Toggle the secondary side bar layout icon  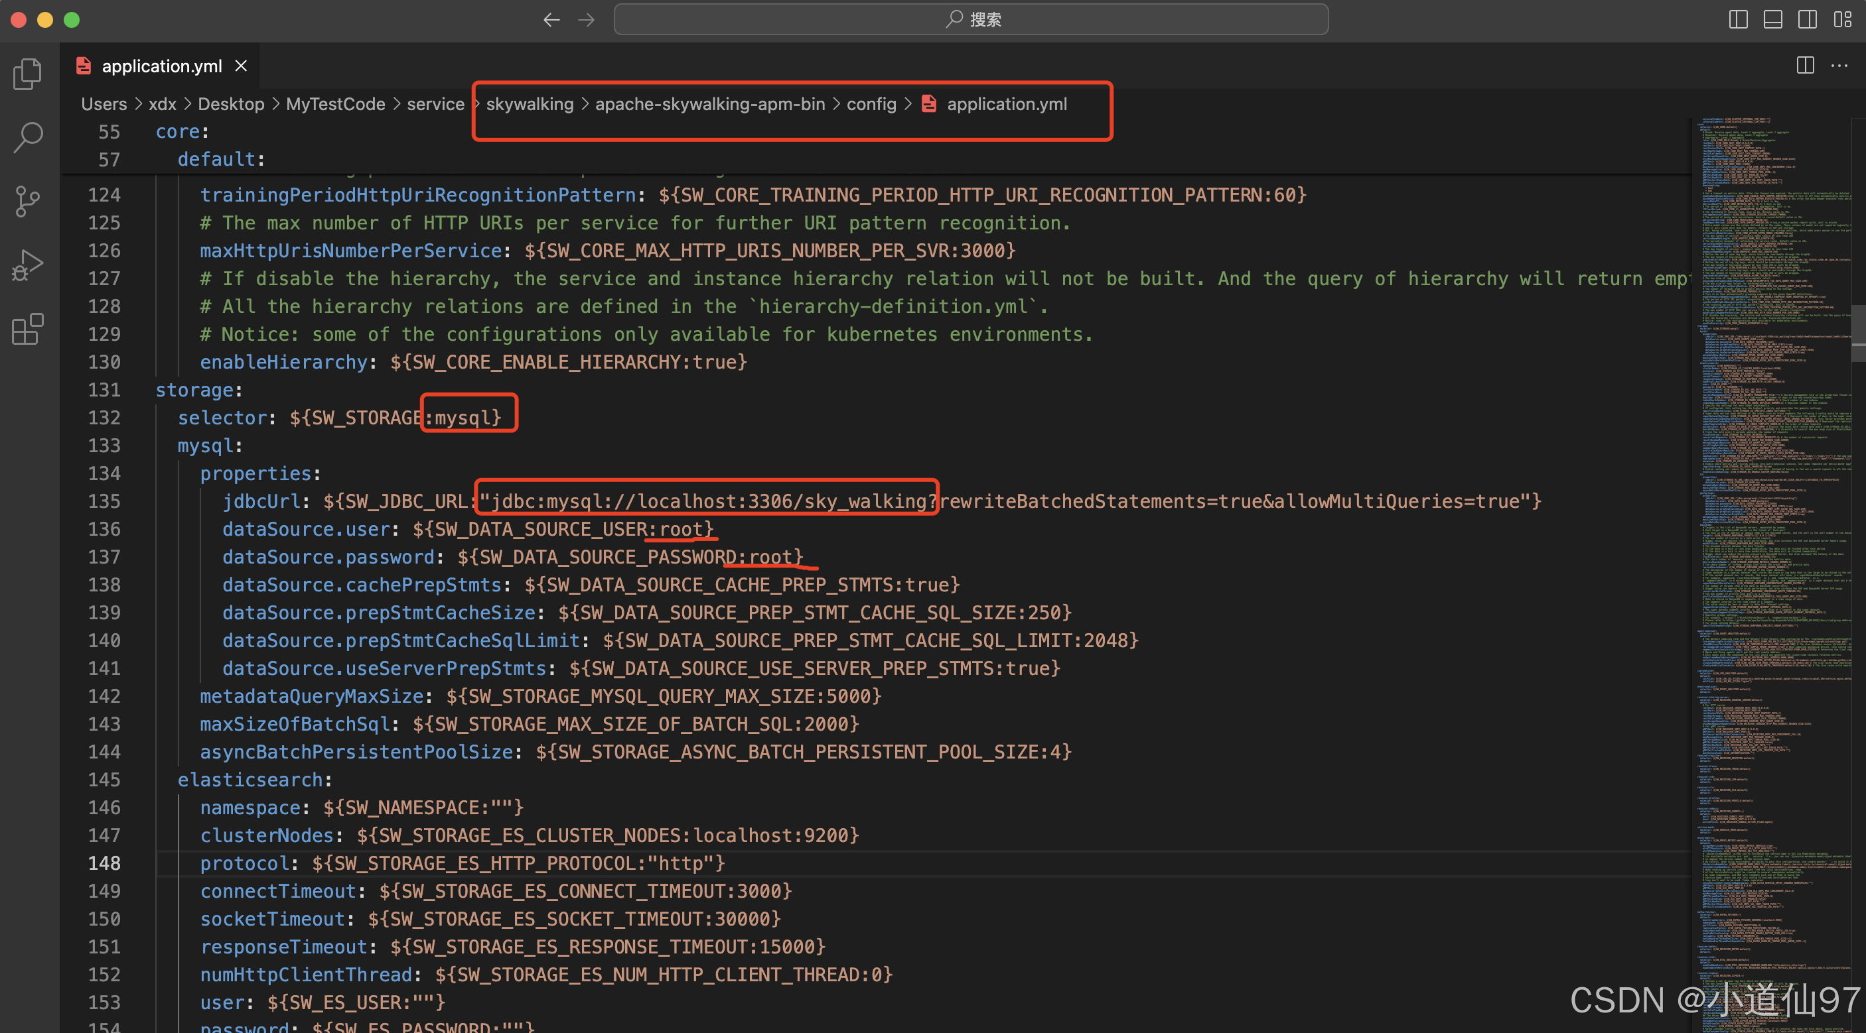pyautogui.click(x=1808, y=19)
